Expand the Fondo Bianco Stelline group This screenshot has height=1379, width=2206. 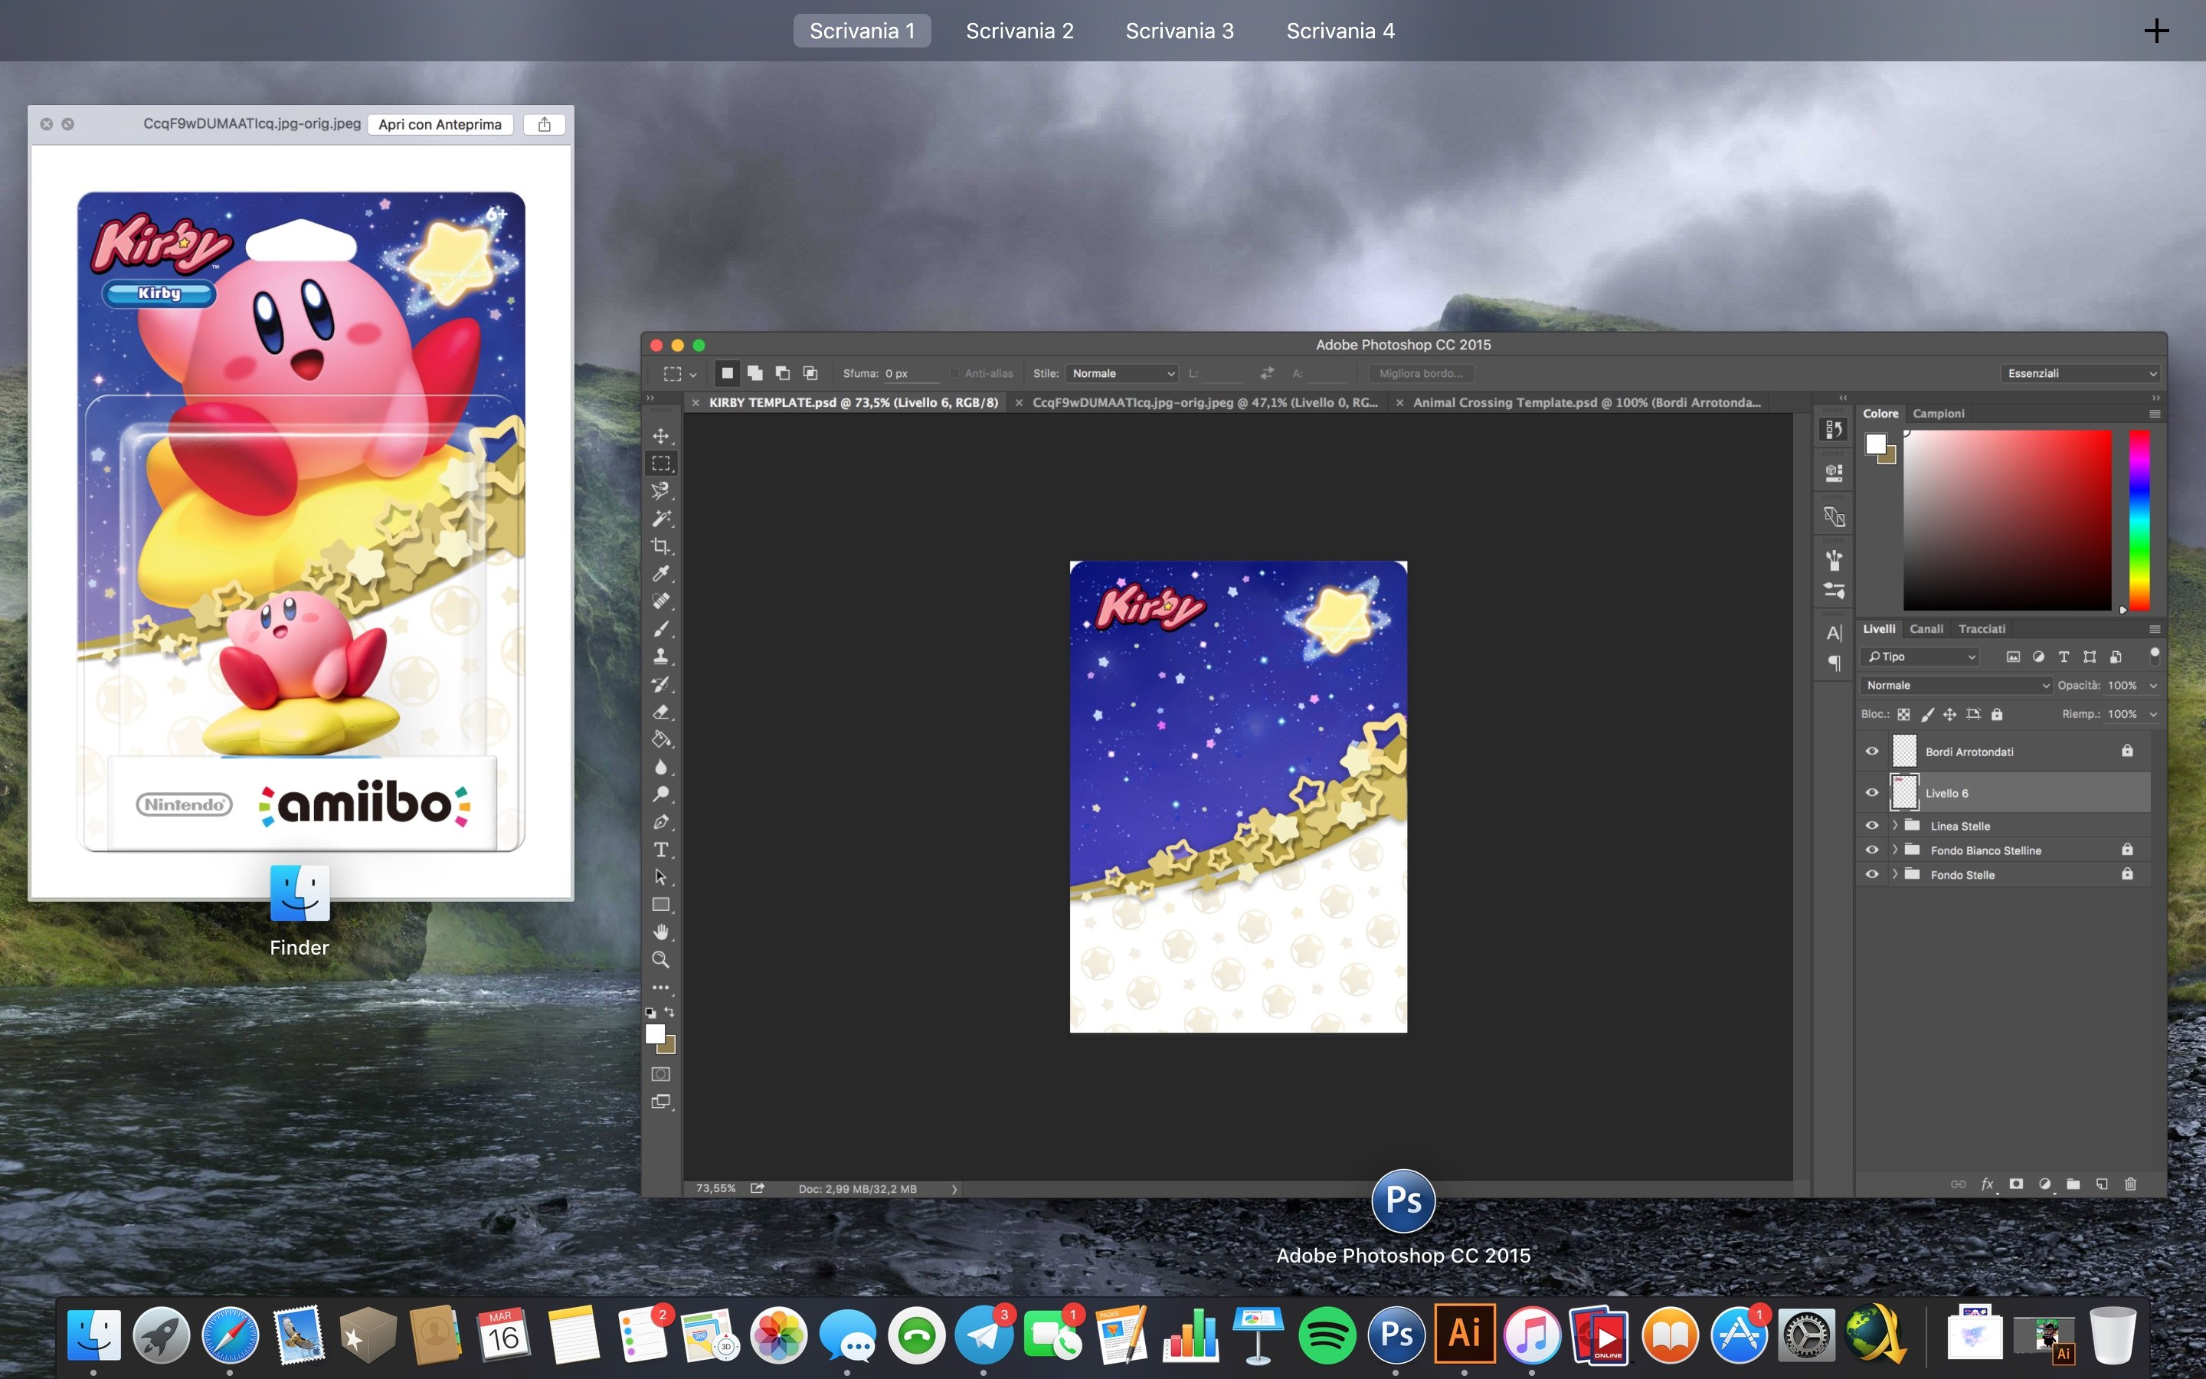tap(1895, 850)
